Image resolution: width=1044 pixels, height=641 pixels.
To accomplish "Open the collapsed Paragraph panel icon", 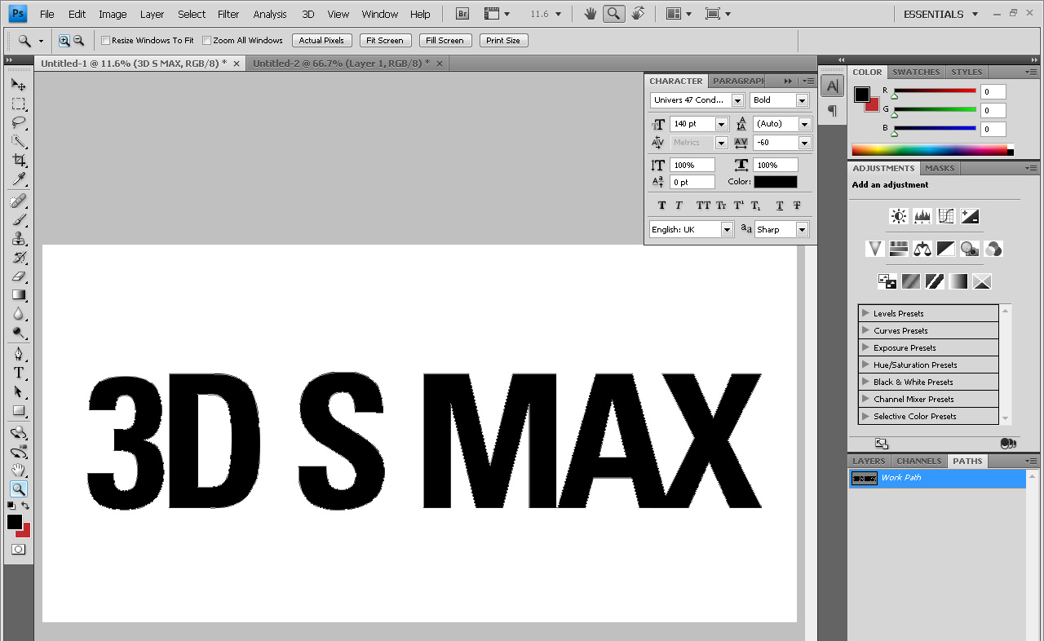I will tap(832, 111).
